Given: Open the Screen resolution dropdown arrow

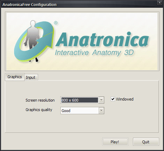Looking at the screenshot, I should click(x=101, y=100).
